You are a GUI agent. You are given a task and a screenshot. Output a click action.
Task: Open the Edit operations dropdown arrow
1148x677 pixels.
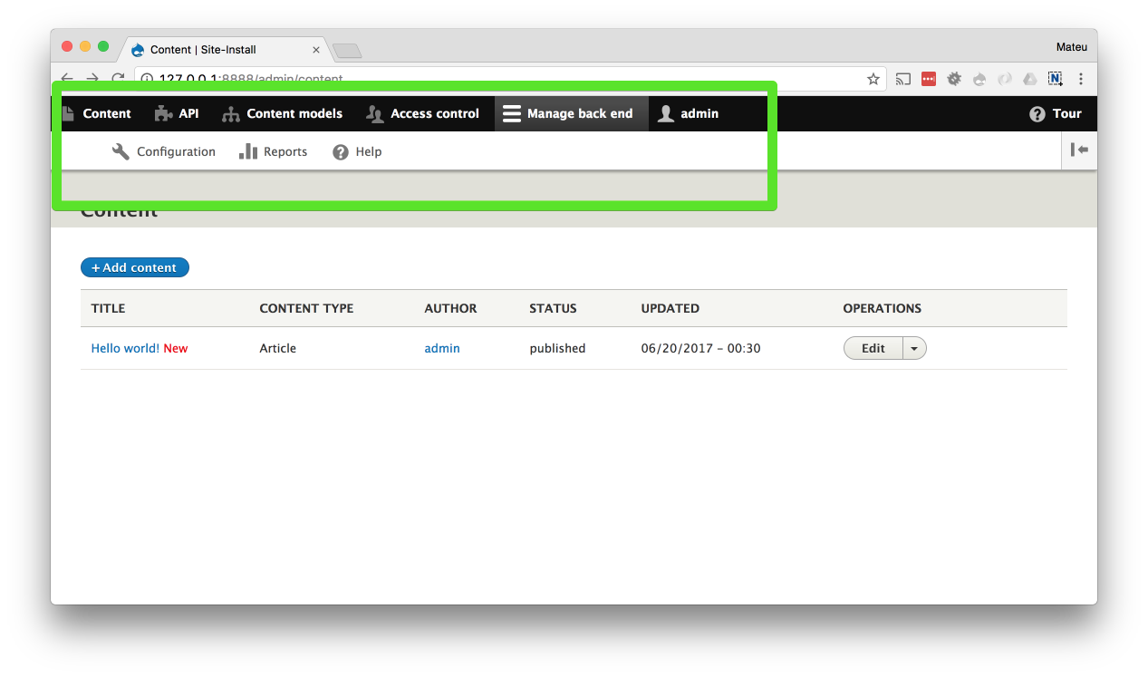(x=913, y=348)
